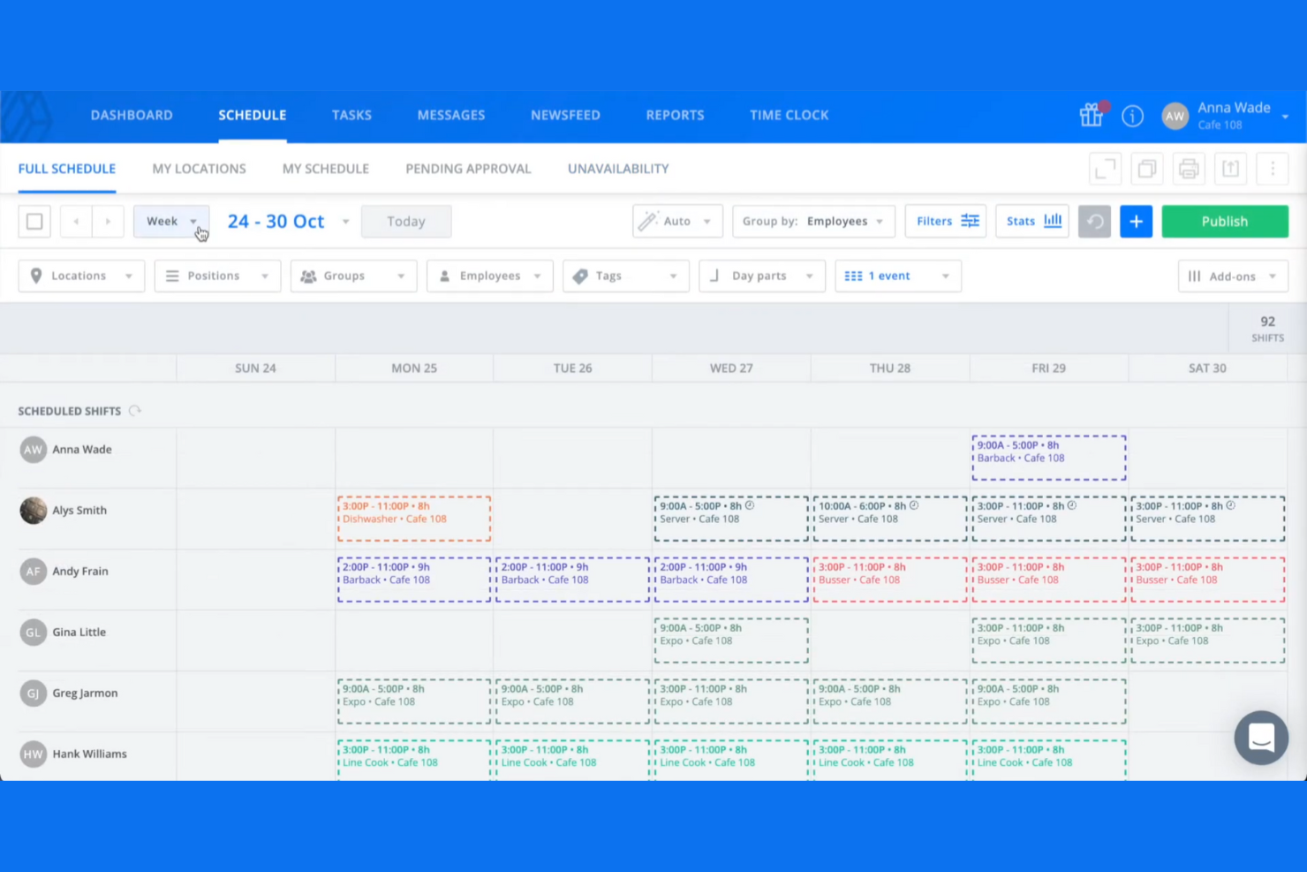Screen dimensions: 1307x872
Task: Enter full screen schedule view
Action: 1105,168
